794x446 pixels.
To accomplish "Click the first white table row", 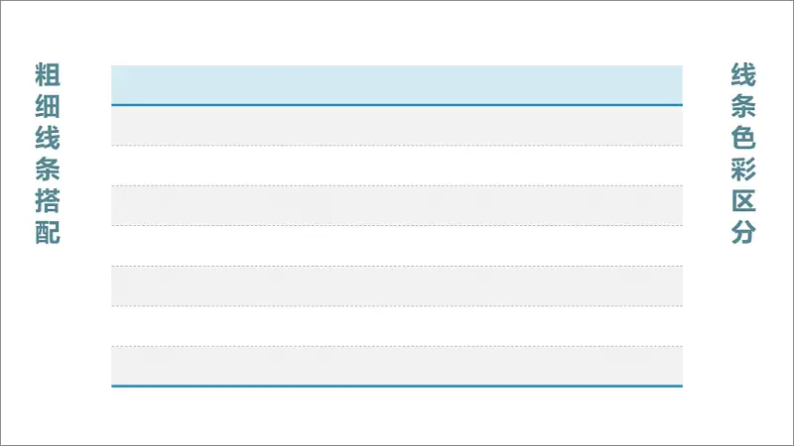I will [x=397, y=166].
